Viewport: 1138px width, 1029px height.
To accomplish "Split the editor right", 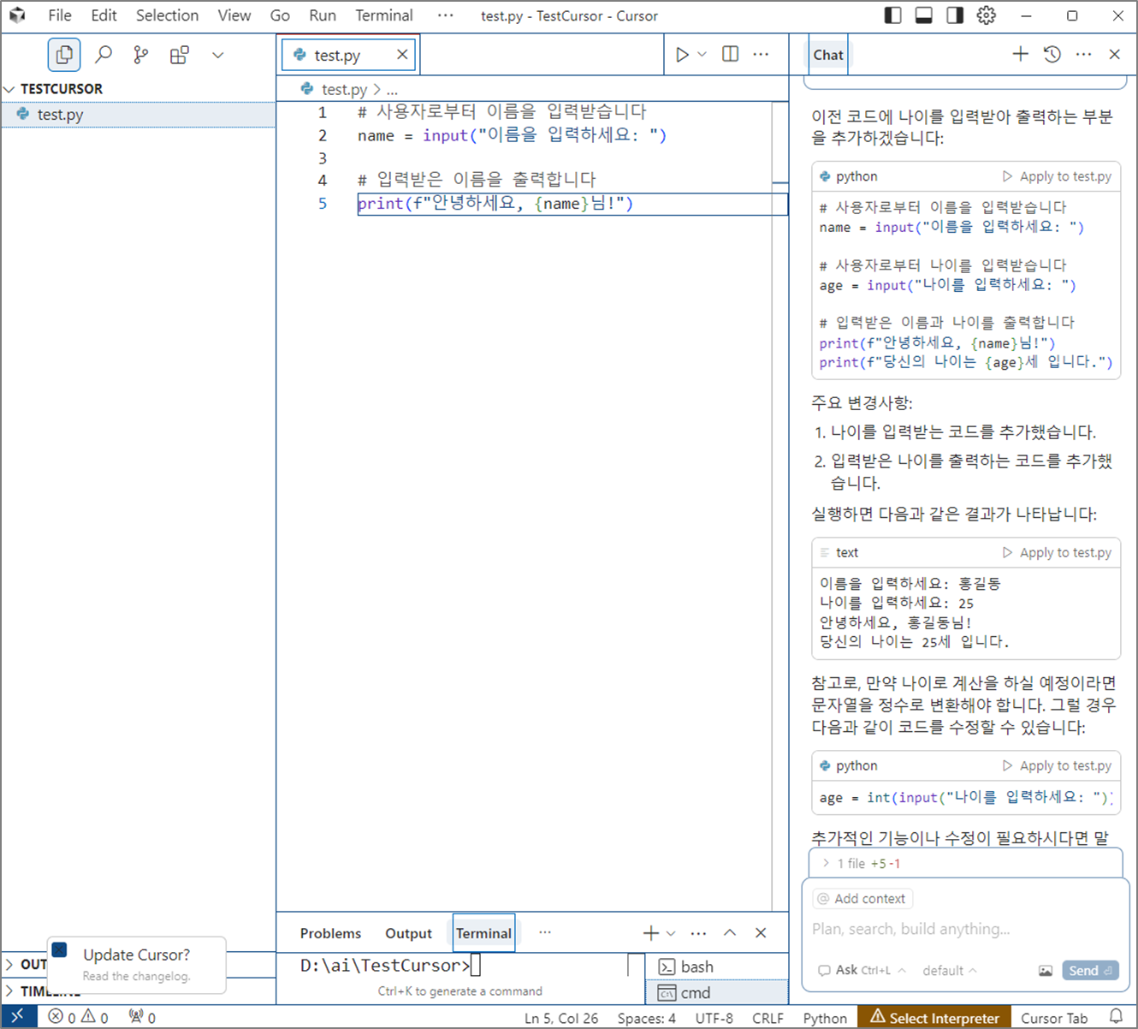I will tap(731, 54).
